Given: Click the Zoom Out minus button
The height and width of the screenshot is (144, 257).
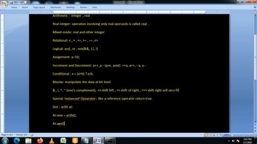Looking at the screenshot, I should pyautogui.click(x=233, y=135).
